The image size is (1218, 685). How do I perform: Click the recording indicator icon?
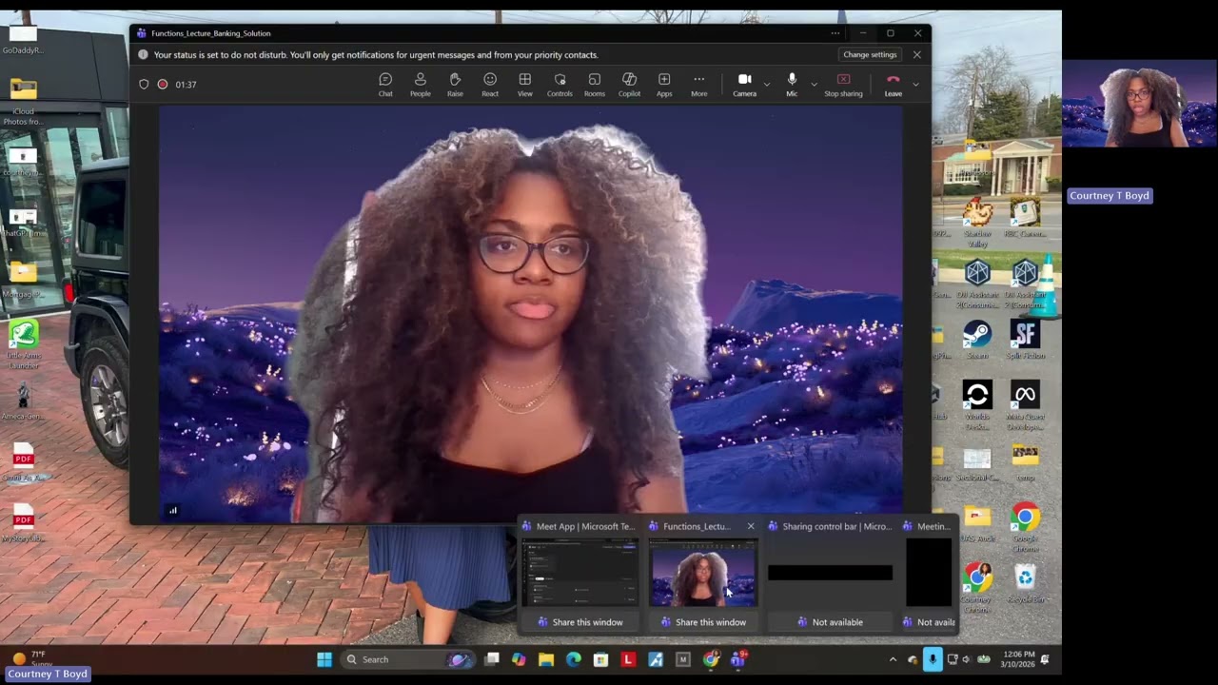163,85
